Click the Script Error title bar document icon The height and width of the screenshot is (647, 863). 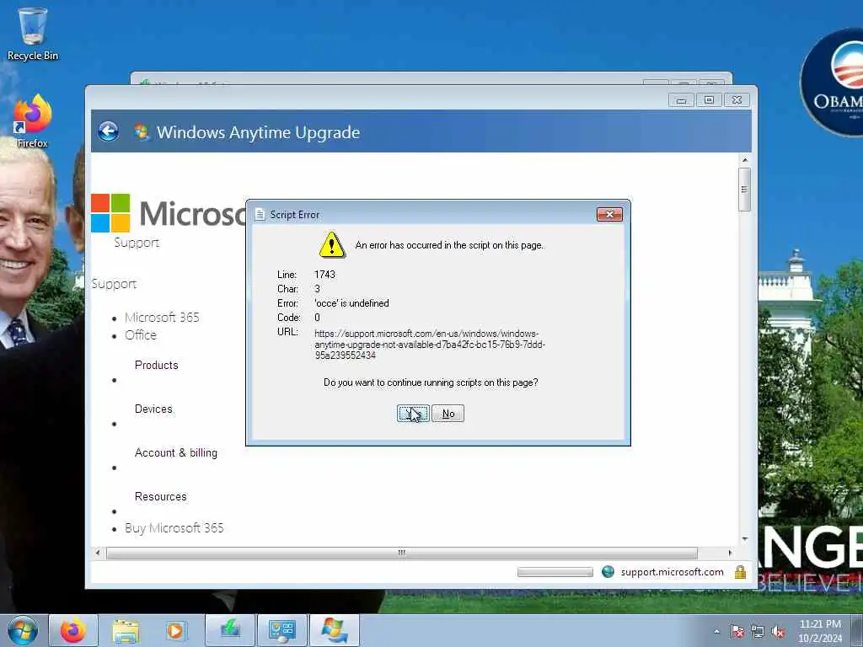coord(260,215)
